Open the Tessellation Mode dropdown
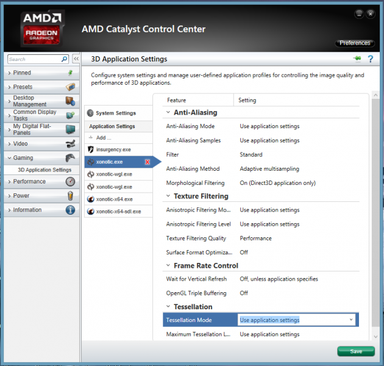The image size is (384, 366). (351, 320)
